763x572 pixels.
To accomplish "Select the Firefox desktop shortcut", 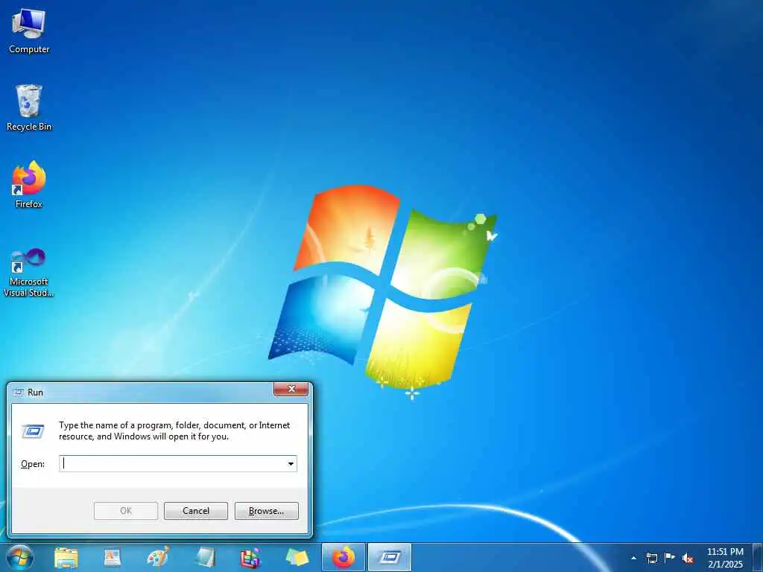I will click(29, 185).
